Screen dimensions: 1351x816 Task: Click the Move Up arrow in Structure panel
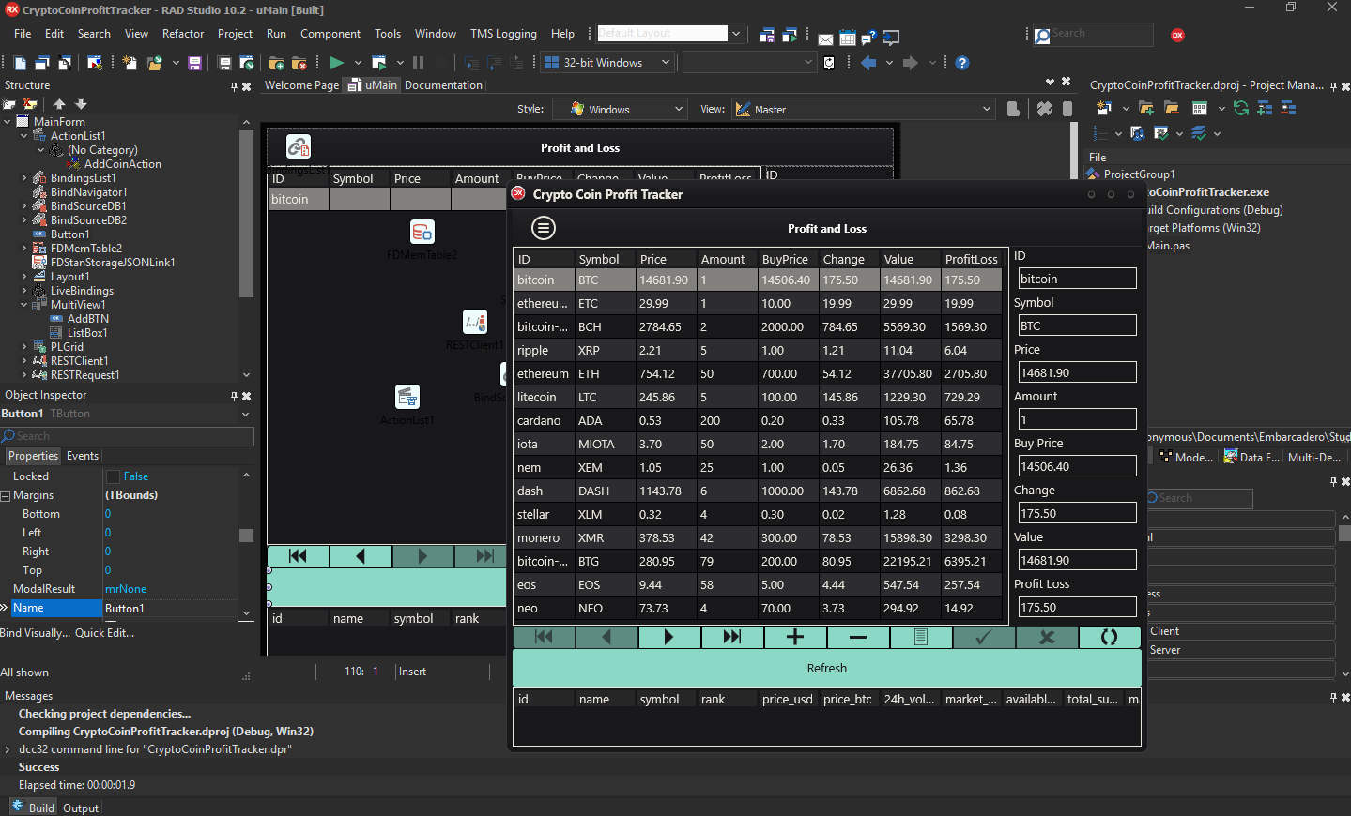(59, 104)
